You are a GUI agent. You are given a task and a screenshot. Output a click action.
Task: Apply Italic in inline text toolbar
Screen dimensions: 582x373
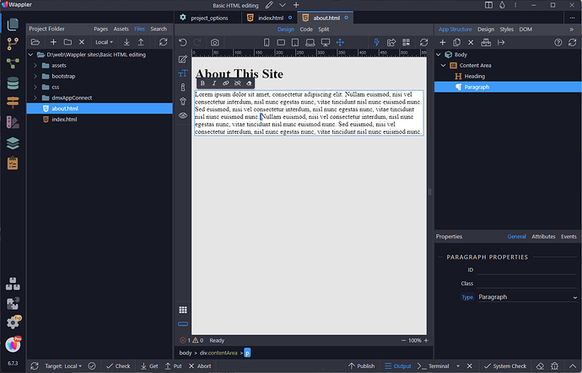214,83
